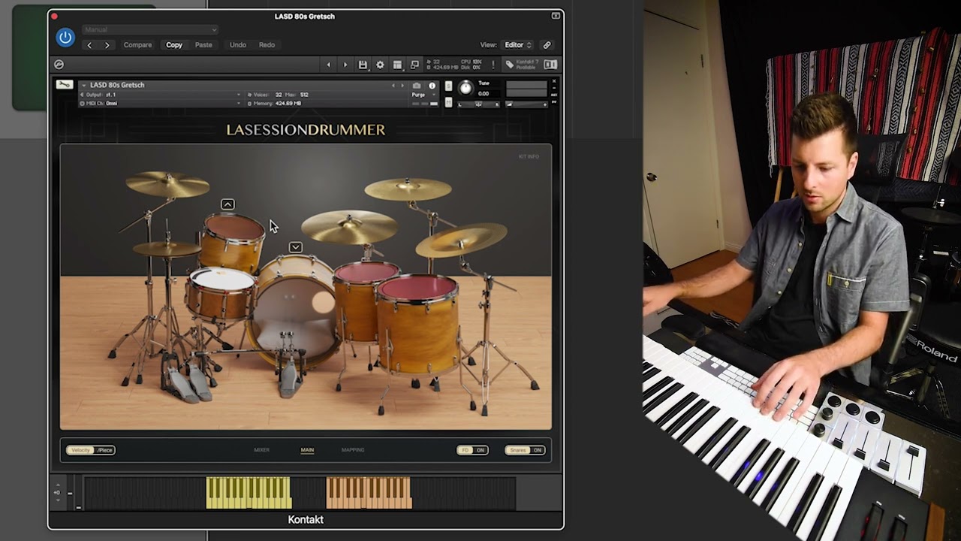The image size is (961, 541).
Task: Click the snapshot camera icon
Action: 417,86
